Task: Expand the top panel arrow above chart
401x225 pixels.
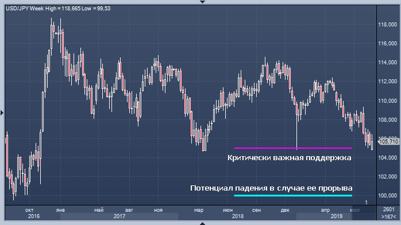Action: pyautogui.click(x=202, y=2)
